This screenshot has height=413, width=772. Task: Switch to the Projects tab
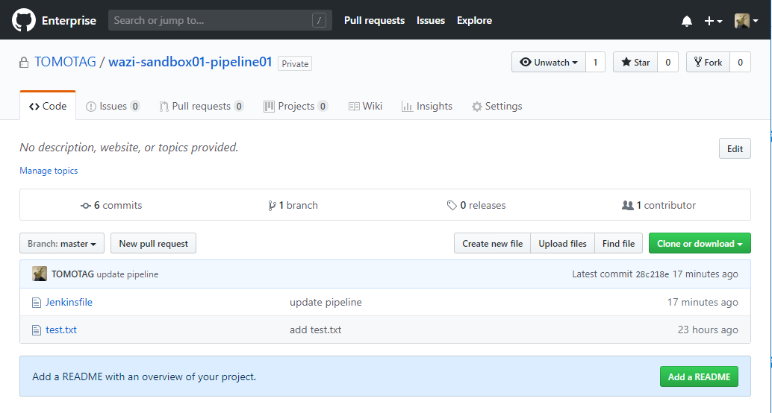[x=296, y=106]
